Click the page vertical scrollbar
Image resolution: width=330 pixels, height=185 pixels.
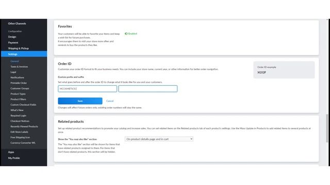[327, 128]
